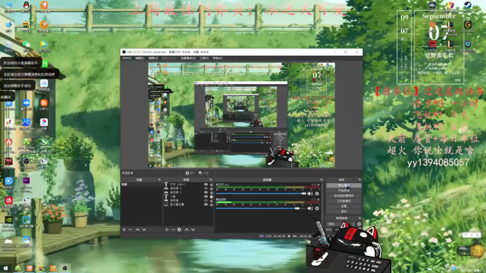
Task: Toggle visibility of the Game Capture 3 source
Action: [206, 188]
